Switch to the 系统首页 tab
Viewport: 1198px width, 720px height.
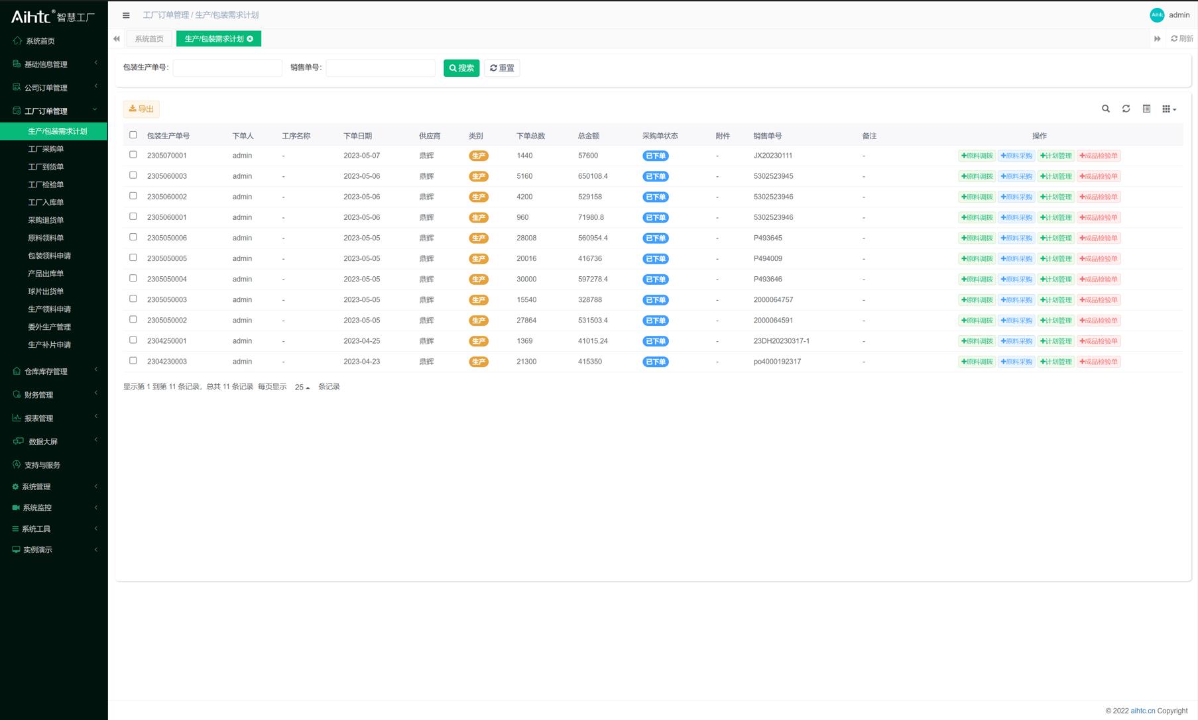149,39
